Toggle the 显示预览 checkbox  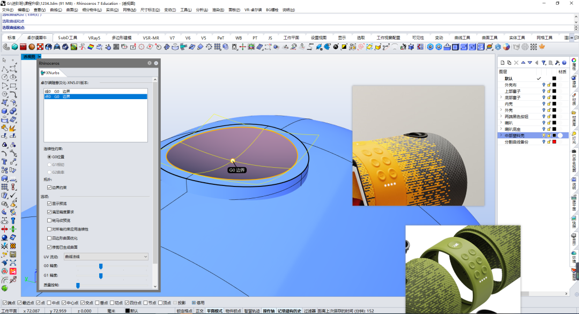[49, 203]
